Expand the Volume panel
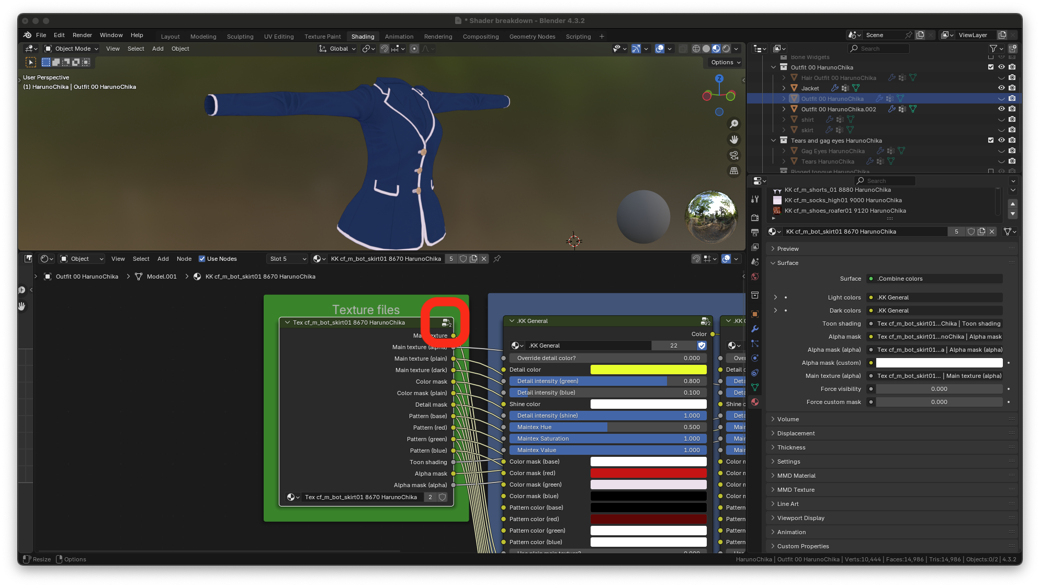The image size is (1040, 587). point(788,419)
